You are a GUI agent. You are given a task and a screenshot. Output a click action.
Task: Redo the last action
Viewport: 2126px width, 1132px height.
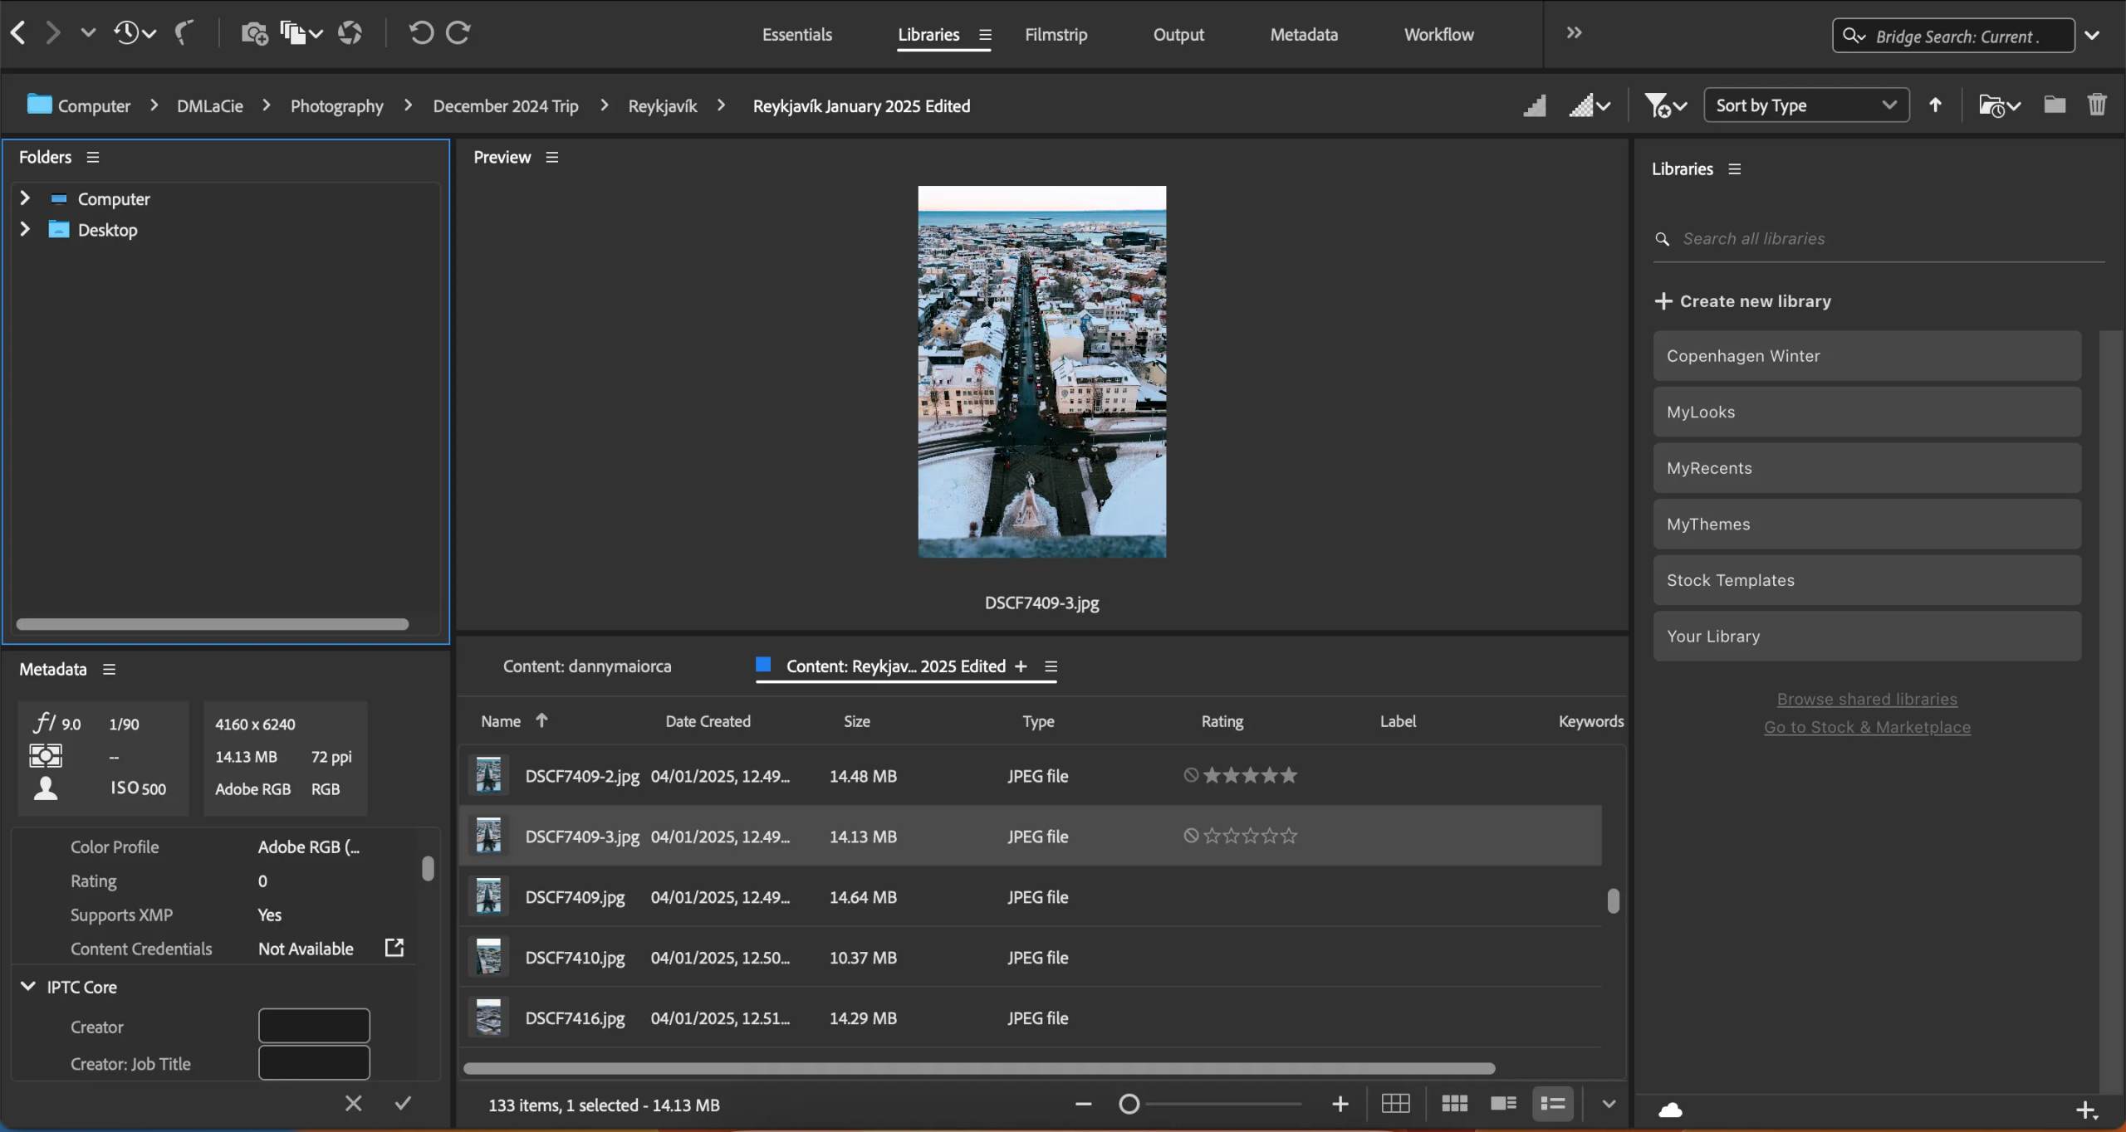coord(457,32)
